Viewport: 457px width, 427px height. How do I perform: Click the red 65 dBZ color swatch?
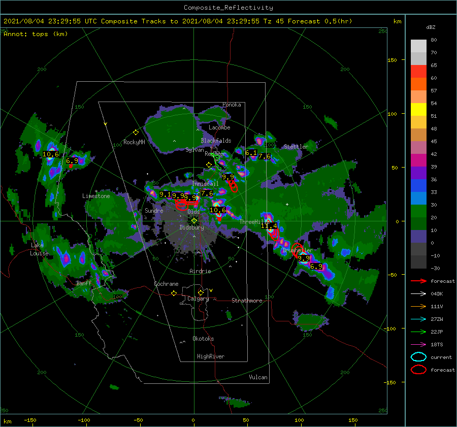418,71
